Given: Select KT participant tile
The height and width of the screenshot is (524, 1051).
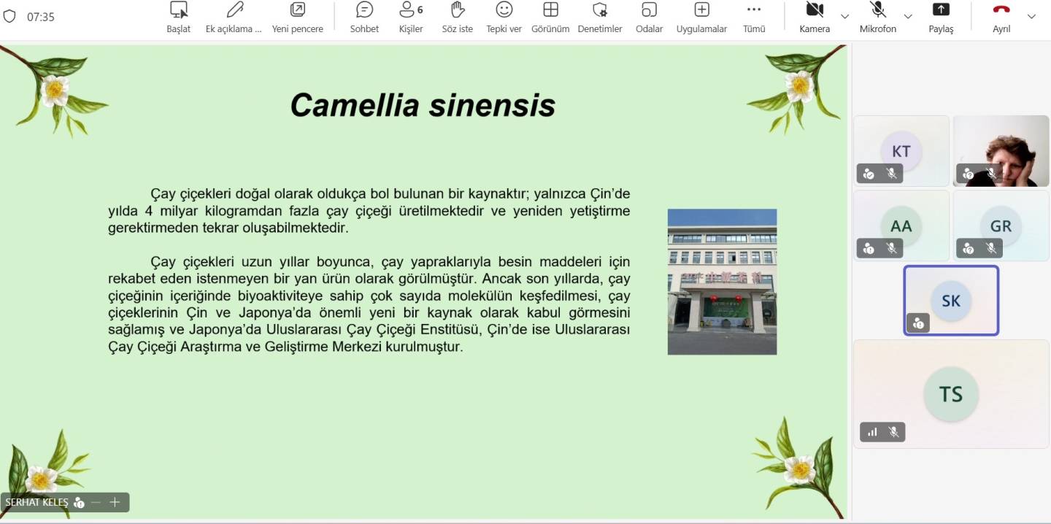Looking at the screenshot, I should (x=901, y=151).
